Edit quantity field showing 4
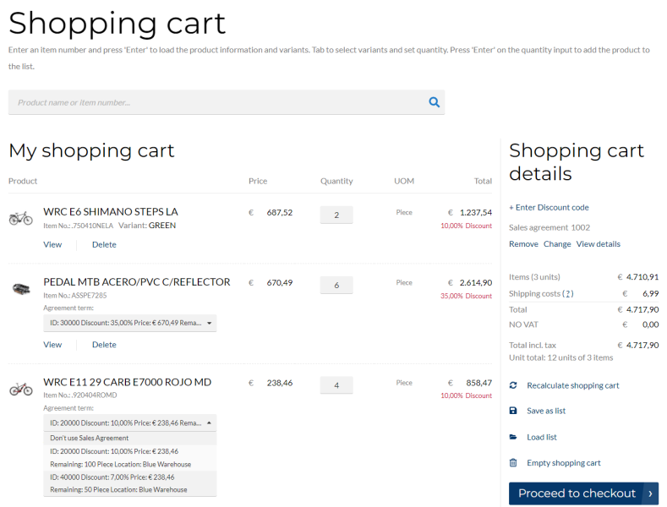 coord(336,385)
